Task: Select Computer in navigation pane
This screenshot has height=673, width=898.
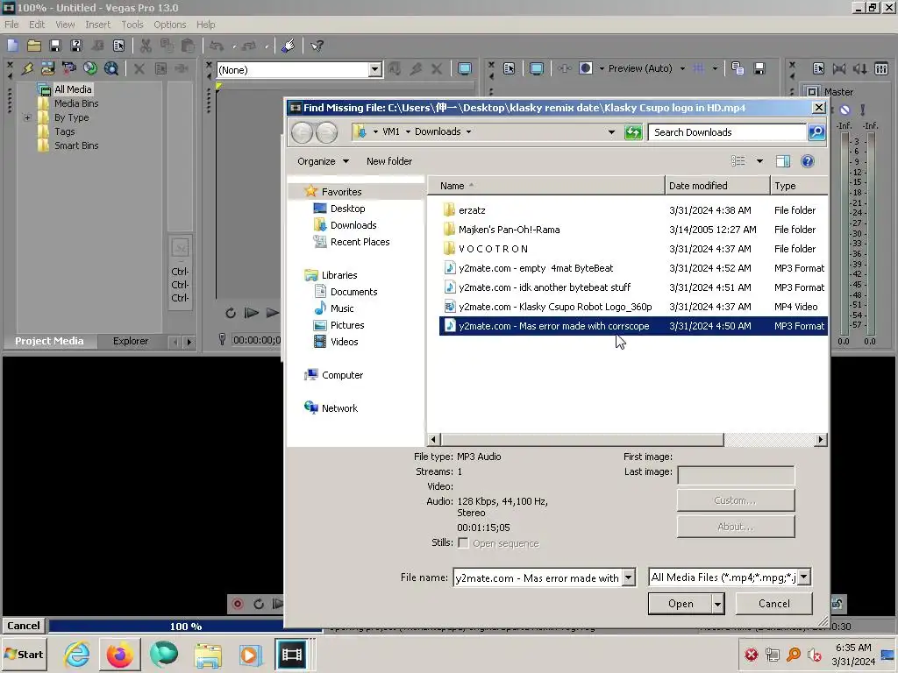Action: (x=342, y=375)
